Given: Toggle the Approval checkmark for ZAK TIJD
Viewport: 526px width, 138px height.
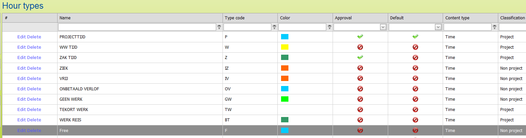Looking at the screenshot, I should (x=360, y=57).
